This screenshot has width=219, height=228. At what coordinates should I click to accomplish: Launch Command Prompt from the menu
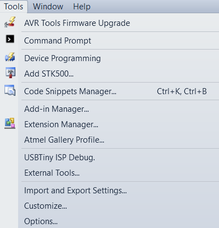tap(119, 41)
